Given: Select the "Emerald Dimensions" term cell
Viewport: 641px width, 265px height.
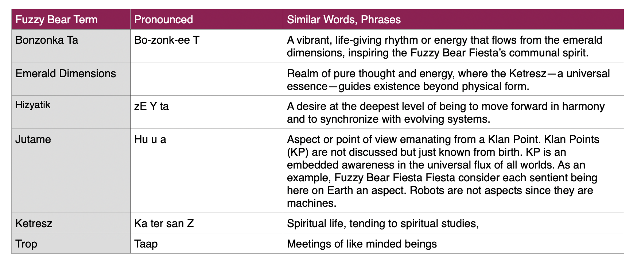Looking at the screenshot, I should click(x=66, y=74).
